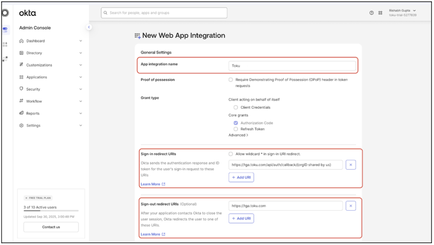Open the Reports menu item
The height and width of the screenshot is (245, 434).
pyautogui.click(x=51, y=113)
